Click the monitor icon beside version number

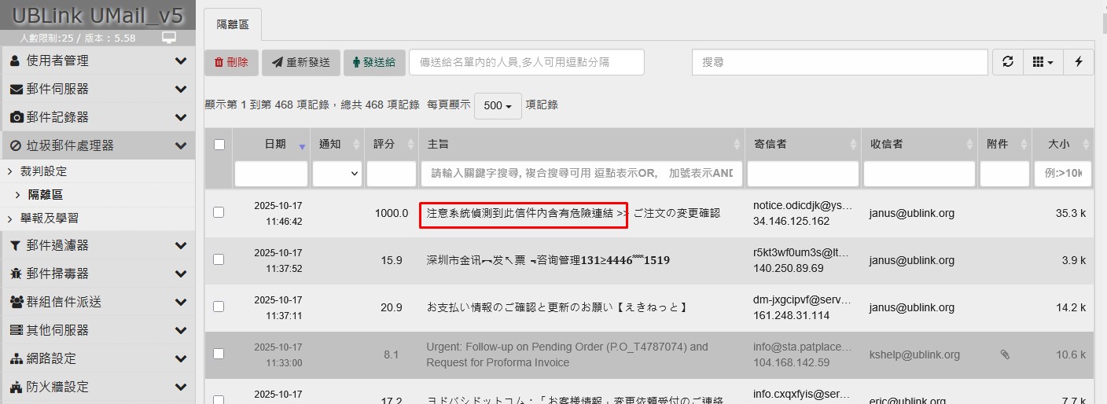tap(168, 38)
